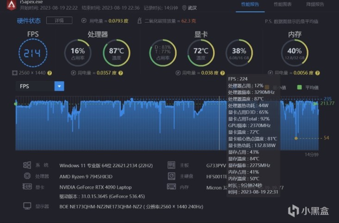Click the FPS 214 gauge
Viewport: 339px width, 223px height.
(33, 53)
